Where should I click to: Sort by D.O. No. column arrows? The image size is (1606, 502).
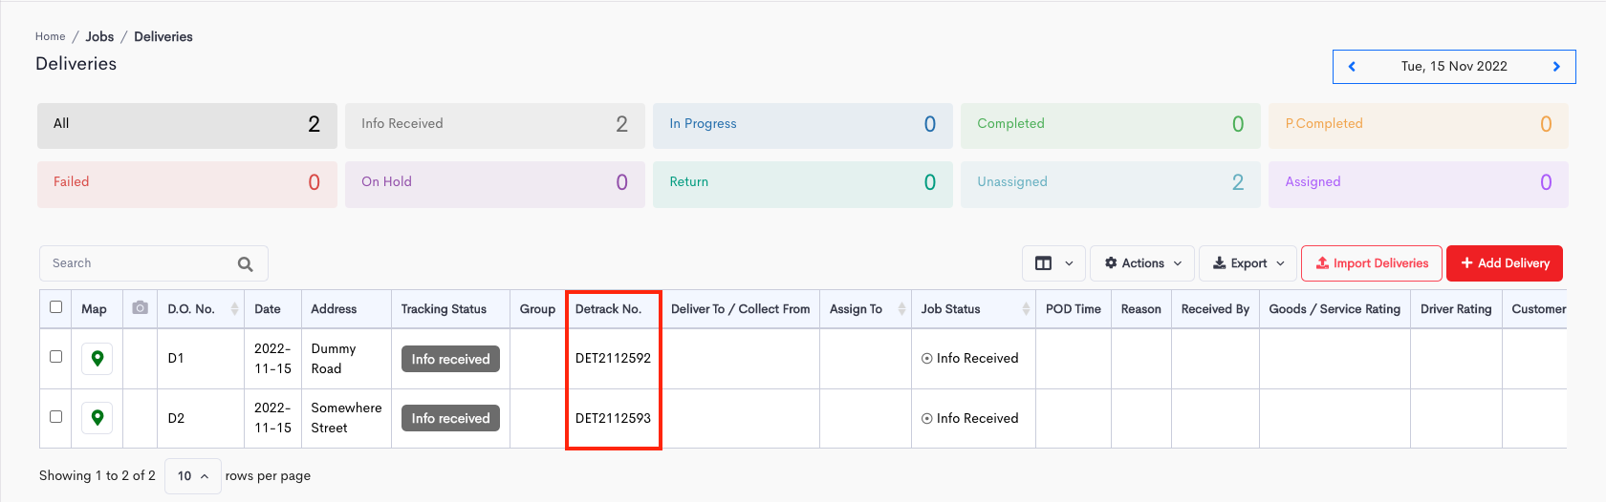pyautogui.click(x=234, y=309)
